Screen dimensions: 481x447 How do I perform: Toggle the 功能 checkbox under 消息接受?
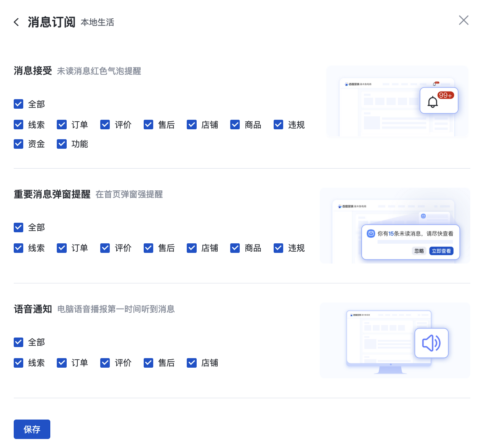62,144
